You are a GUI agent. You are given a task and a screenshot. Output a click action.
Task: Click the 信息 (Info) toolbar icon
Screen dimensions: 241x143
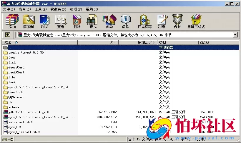[125, 21]
